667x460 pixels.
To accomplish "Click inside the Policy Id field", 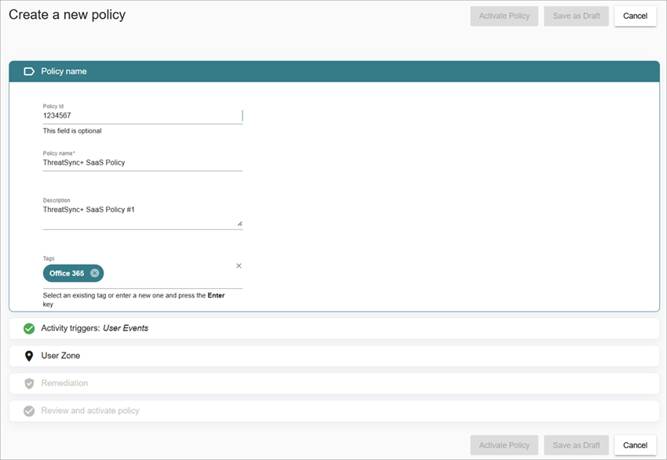I will click(x=141, y=115).
